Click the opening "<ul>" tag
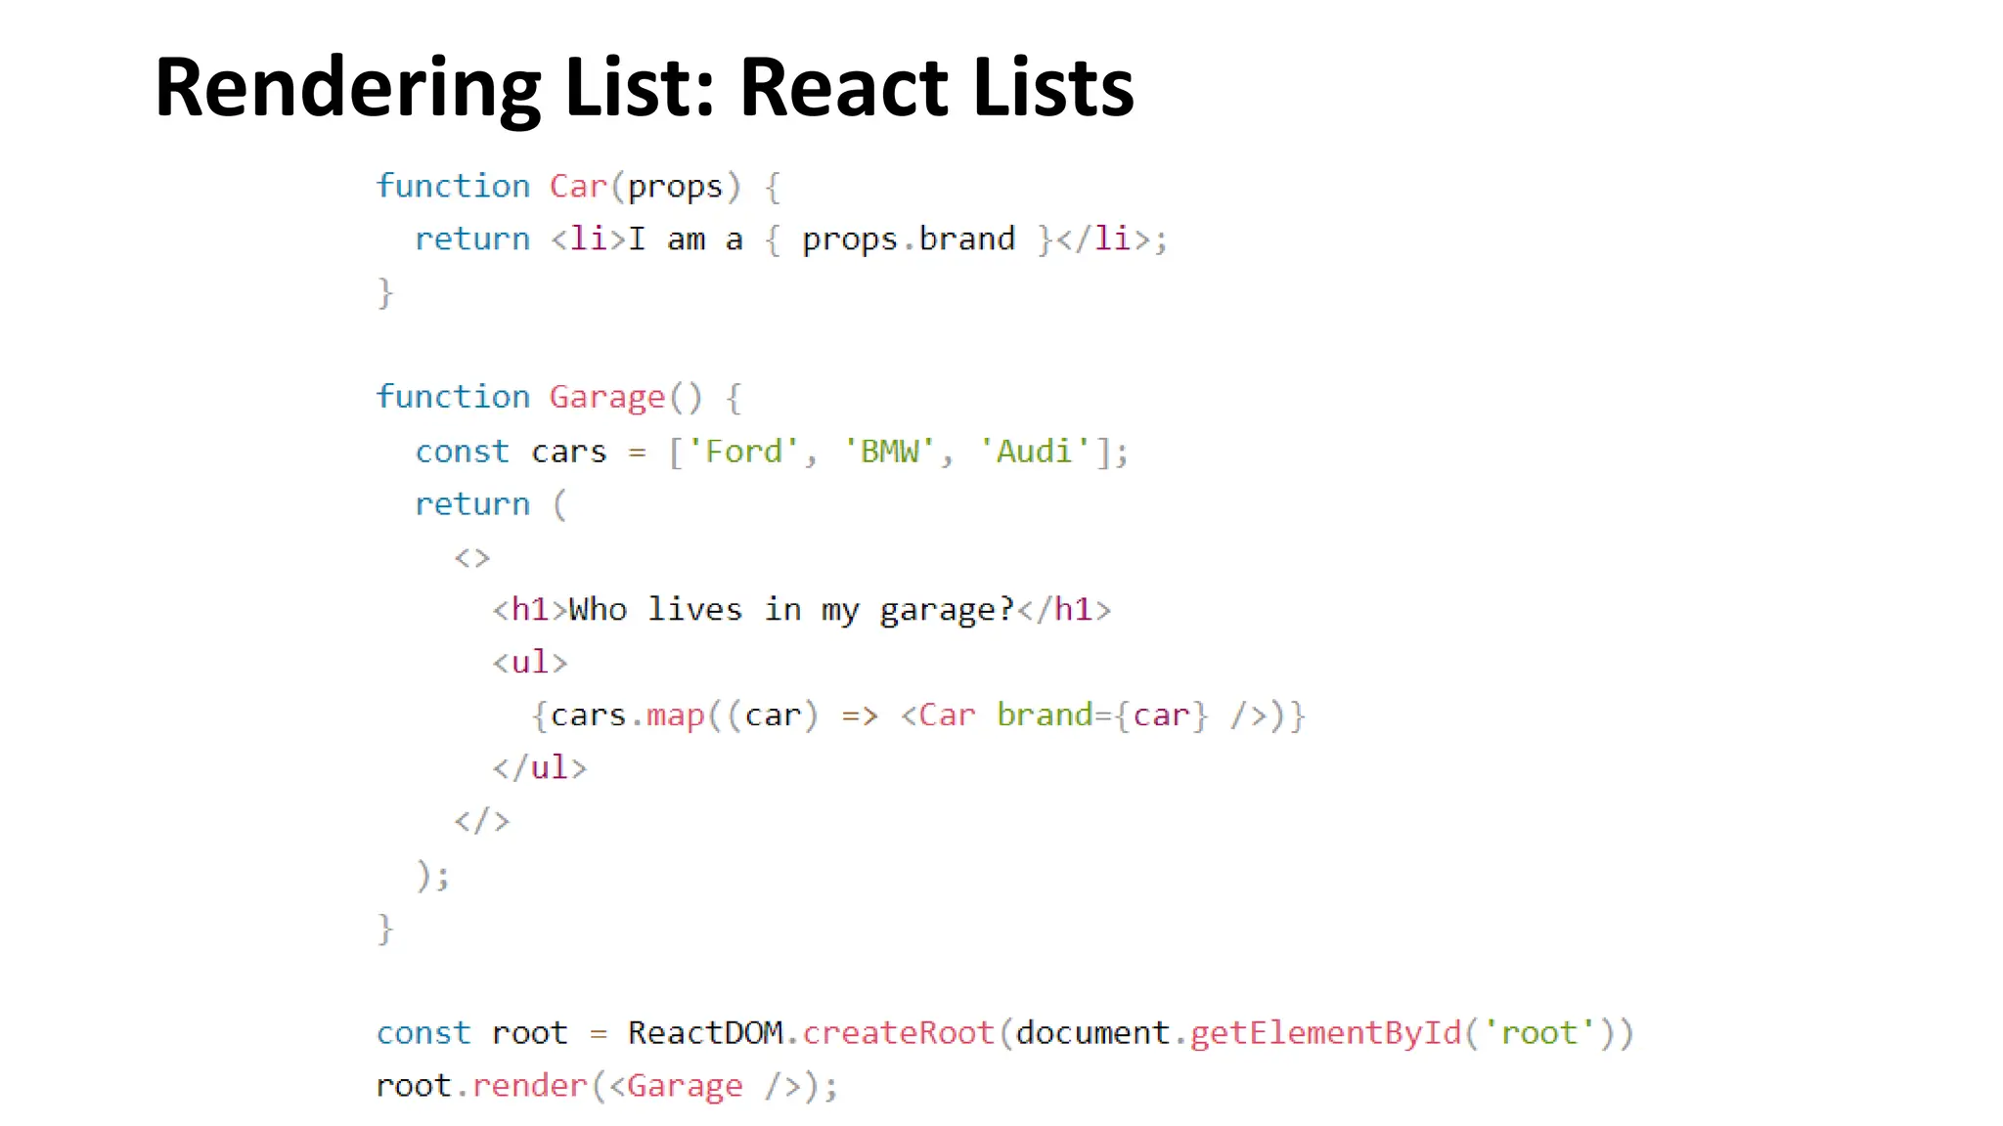2003x1126 pixels. (x=529, y=662)
